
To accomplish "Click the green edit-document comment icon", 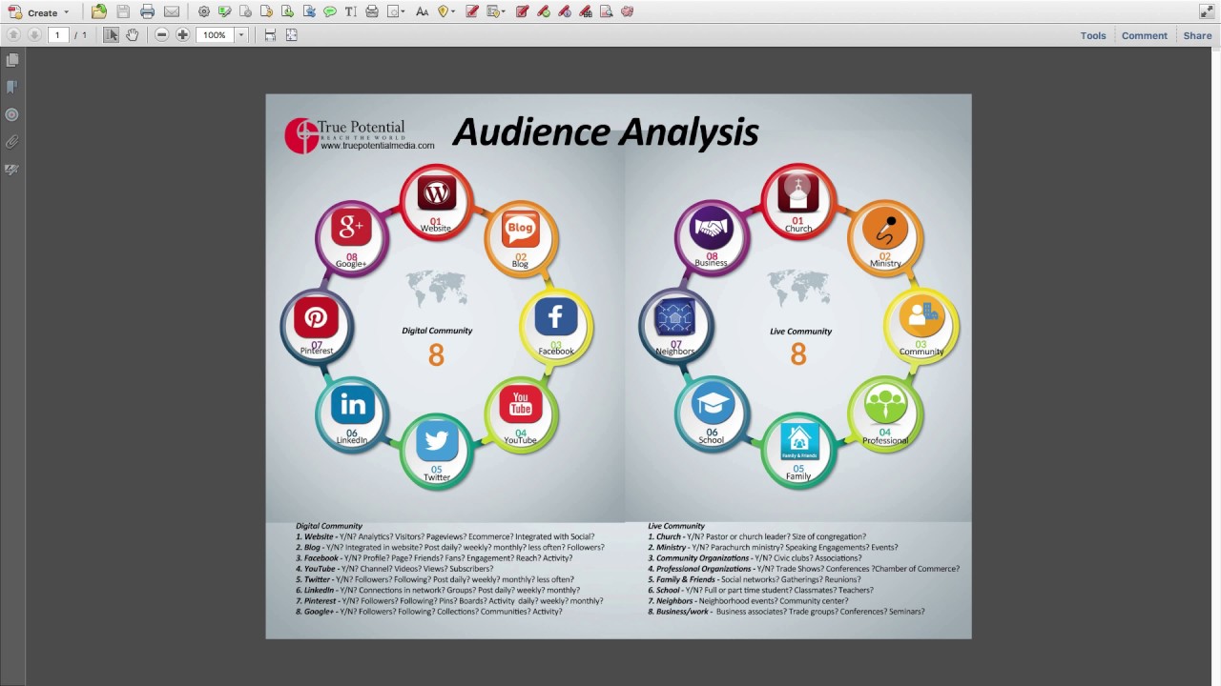I will pos(225,11).
